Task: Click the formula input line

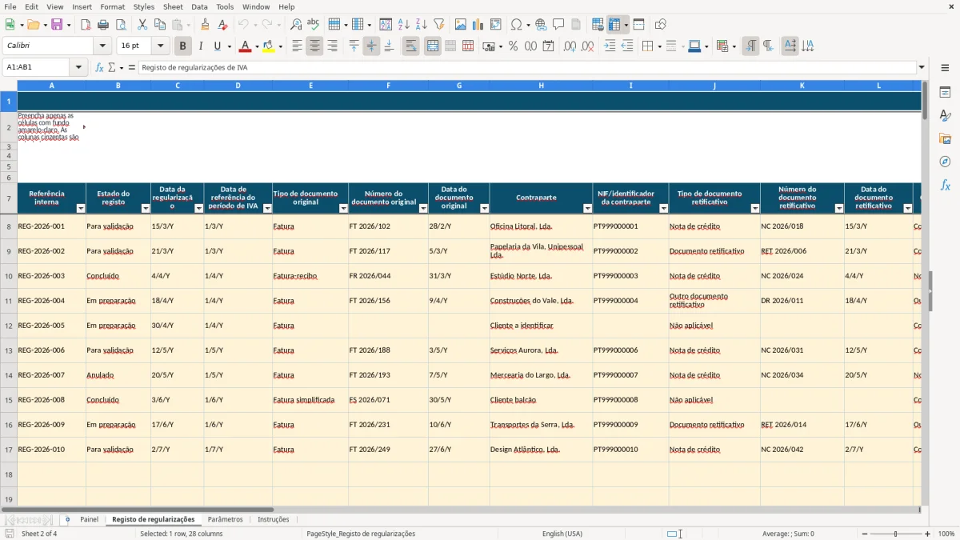Action: click(527, 67)
